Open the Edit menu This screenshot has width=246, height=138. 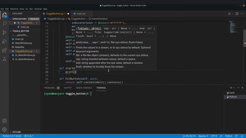click(x=7, y=9)
